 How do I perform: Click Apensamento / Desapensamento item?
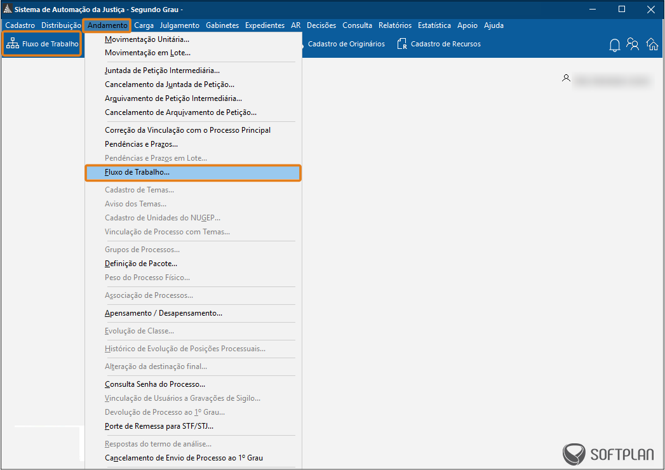pyautogui.click(x=163, y=313)
